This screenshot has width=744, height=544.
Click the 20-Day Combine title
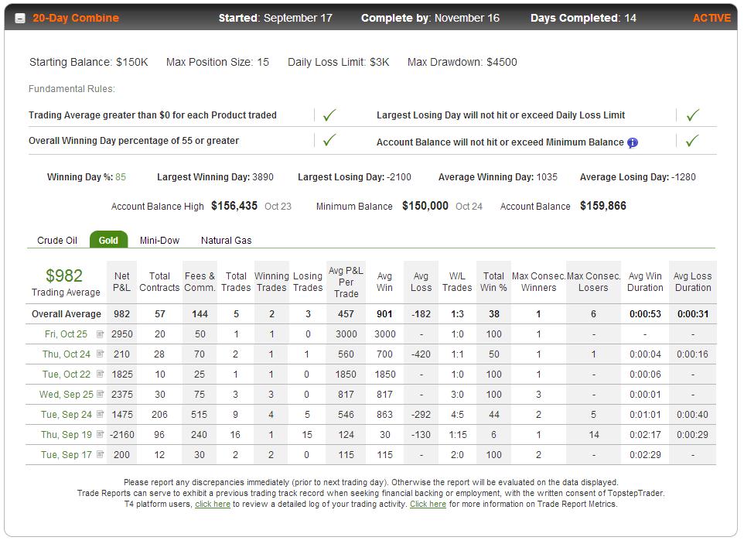(x=76, y=18)
